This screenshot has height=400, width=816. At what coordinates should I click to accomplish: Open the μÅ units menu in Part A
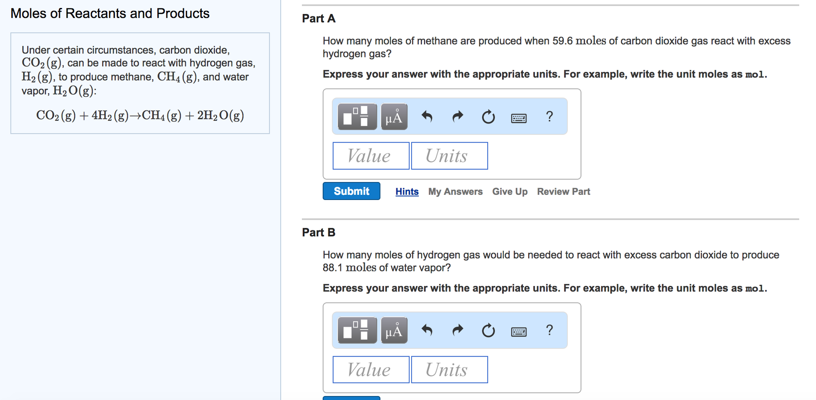tap(393, 116)
